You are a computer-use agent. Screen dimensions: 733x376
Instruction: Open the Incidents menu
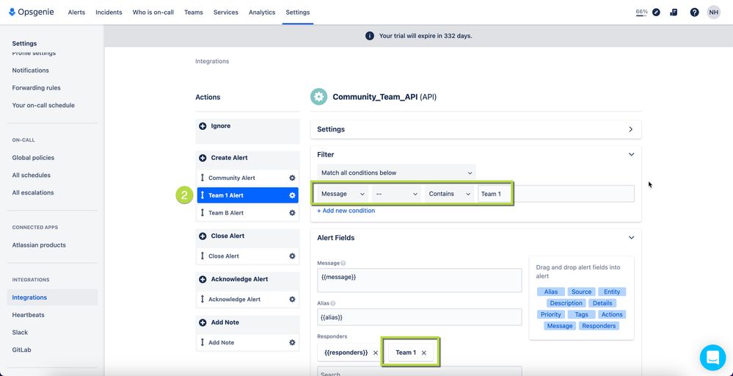point(109,12)
